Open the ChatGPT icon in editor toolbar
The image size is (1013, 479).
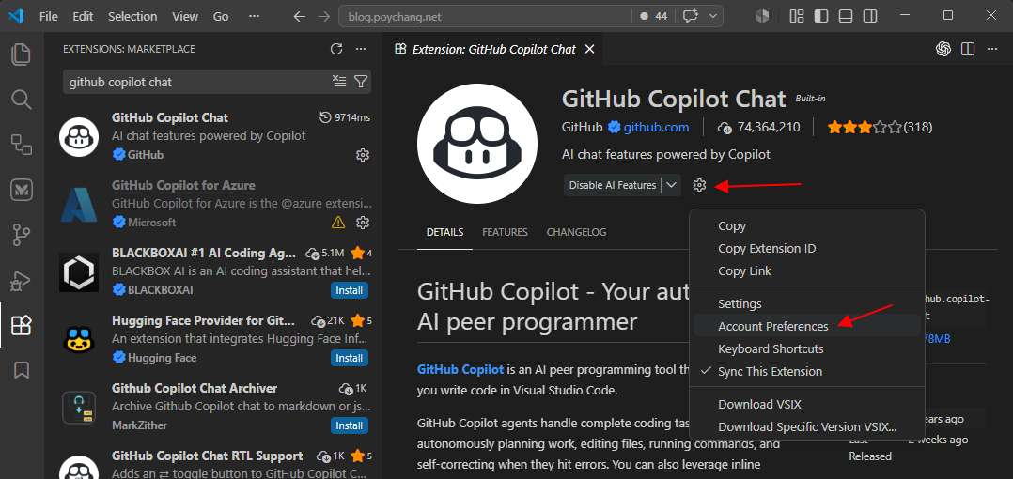[x=943, y=49]
